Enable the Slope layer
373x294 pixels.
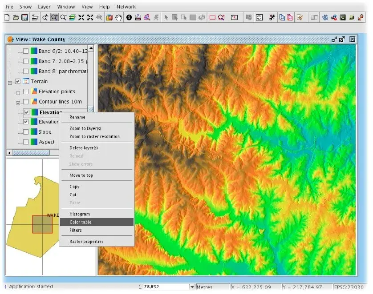click(26, 131)
